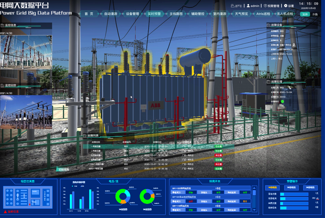
Task: Select the second substation button in 预警提示
Action: tap(291, 188)
